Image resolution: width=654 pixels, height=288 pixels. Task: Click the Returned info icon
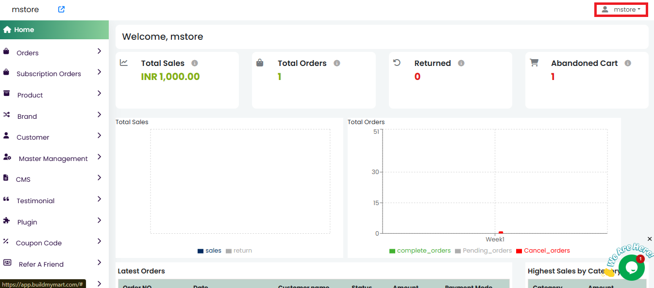[461, 63]
